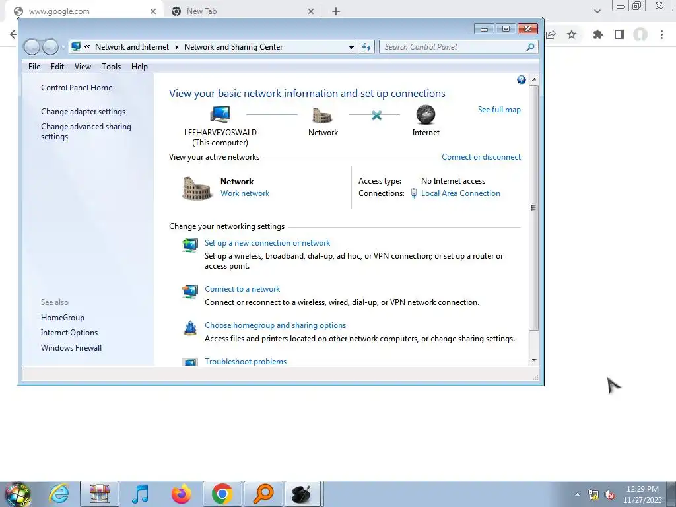
Task: Click the homegroup and sharing options icon
Action: [x=190, y=327]
